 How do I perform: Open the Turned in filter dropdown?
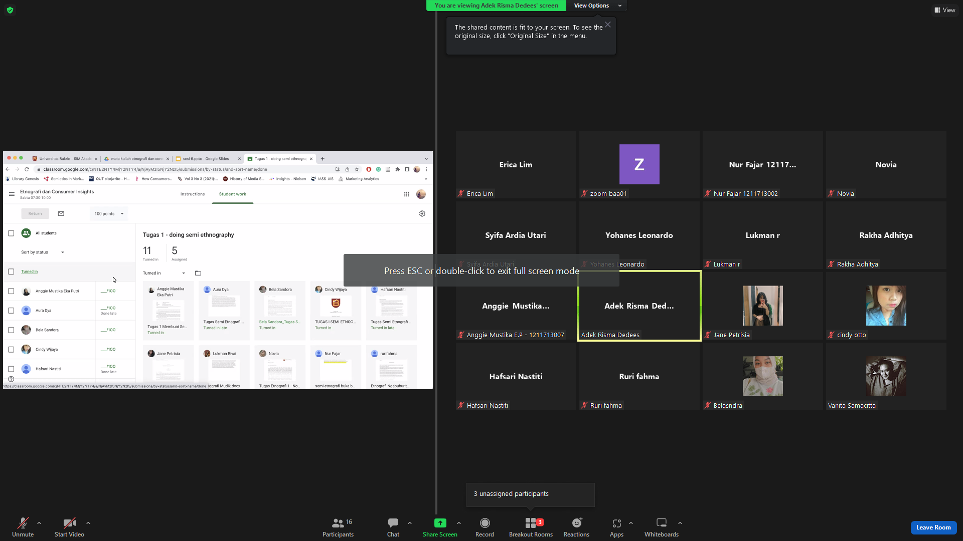point(164,273)
